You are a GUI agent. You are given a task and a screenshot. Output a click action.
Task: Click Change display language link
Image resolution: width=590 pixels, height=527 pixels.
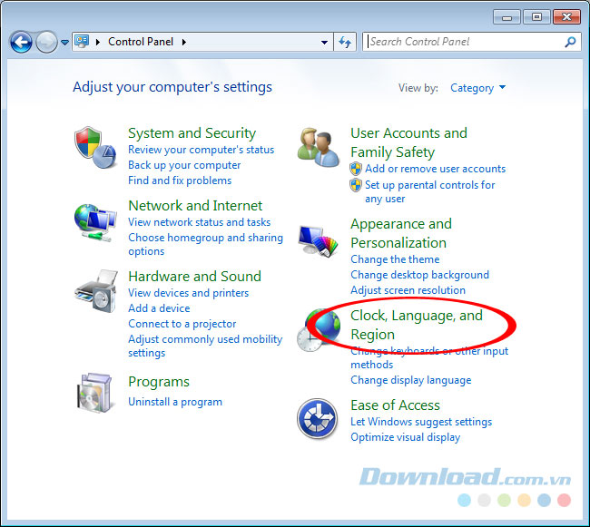point(411,380)
